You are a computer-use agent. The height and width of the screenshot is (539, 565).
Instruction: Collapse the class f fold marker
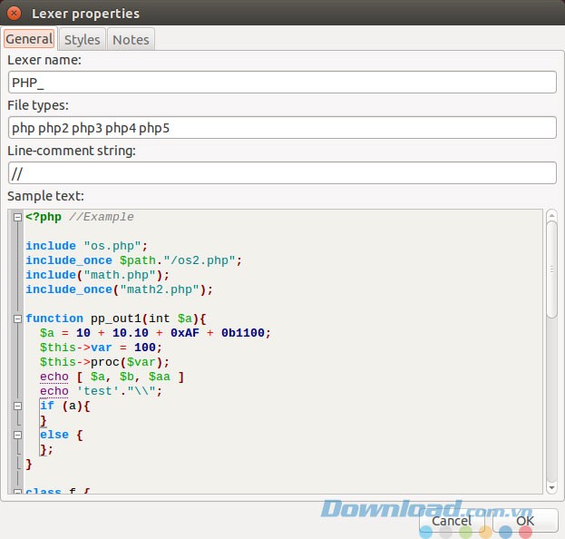coord(17,492)
